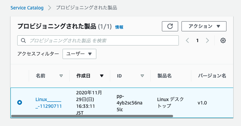This screenshot has height=126, width=241.
Task: Click the バージョン名 column header
Action: click(212, 76)
